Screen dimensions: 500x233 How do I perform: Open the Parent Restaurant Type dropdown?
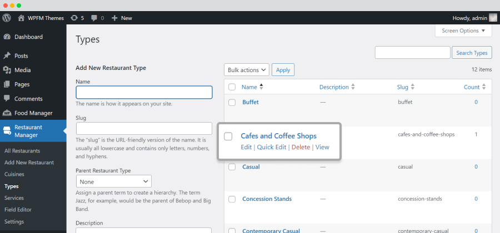coord(114,181)
